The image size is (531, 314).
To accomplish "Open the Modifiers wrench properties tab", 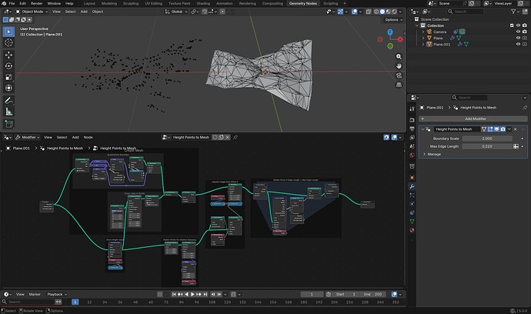I will [412, 186].
